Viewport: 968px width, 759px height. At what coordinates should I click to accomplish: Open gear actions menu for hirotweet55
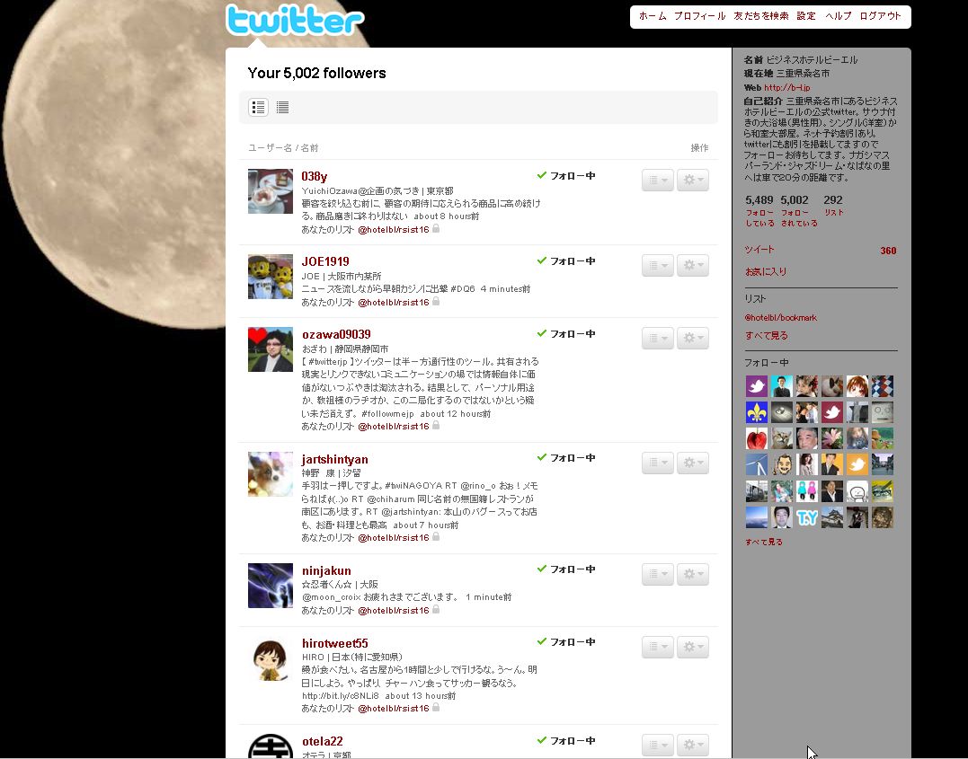pyautogui.click(x=693, y=648)
